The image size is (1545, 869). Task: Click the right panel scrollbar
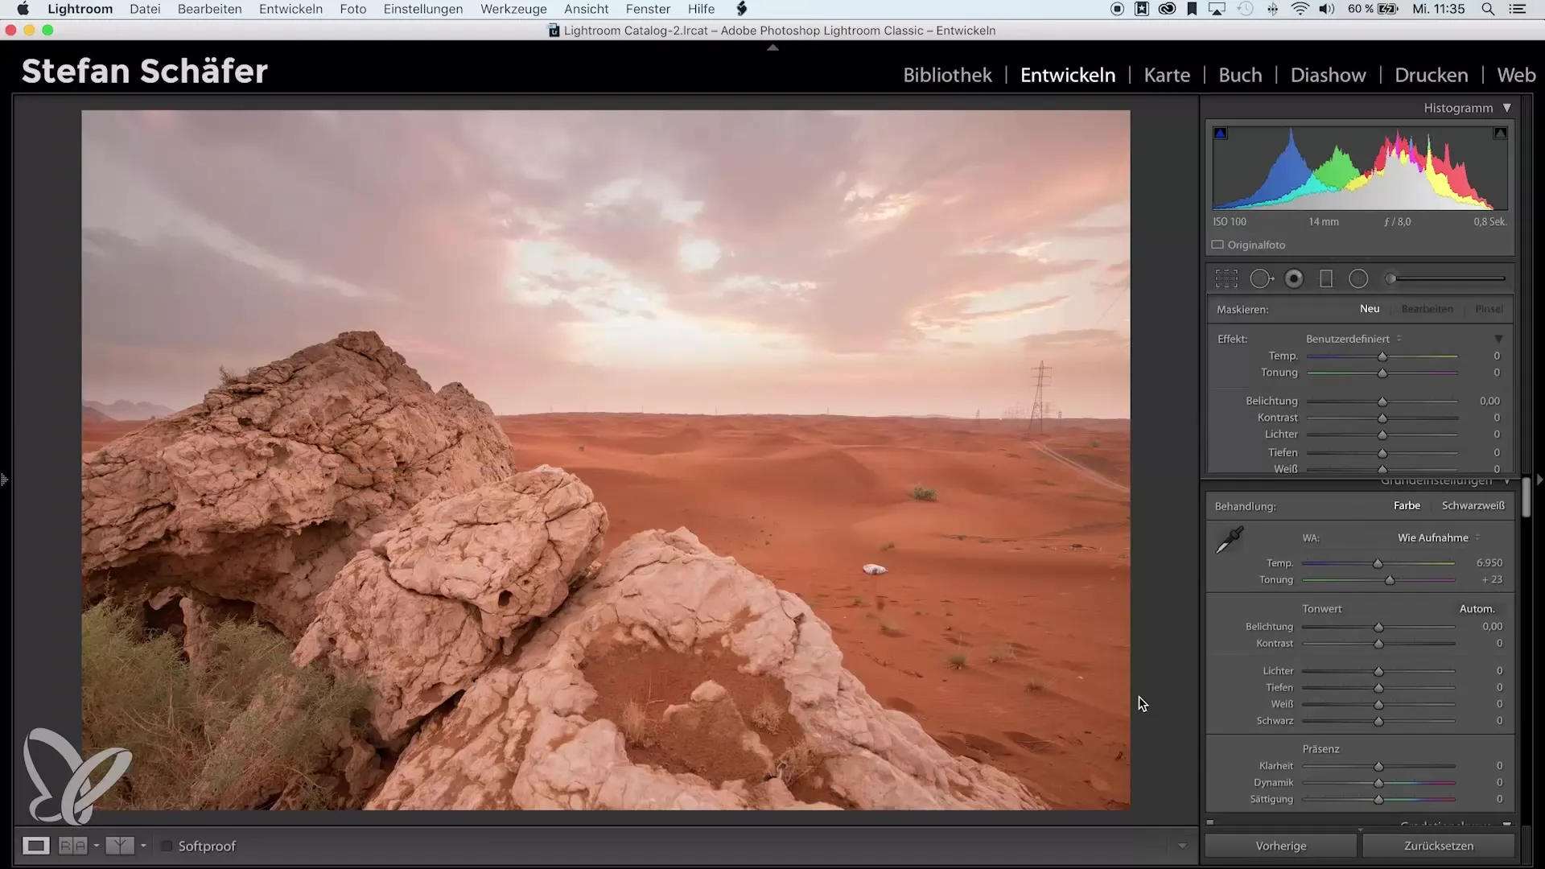tap(1526, 497)
